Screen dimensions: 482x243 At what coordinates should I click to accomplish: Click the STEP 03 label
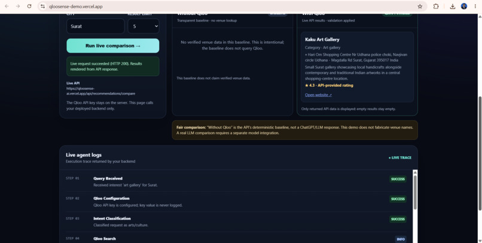click(x=72, y=218)
